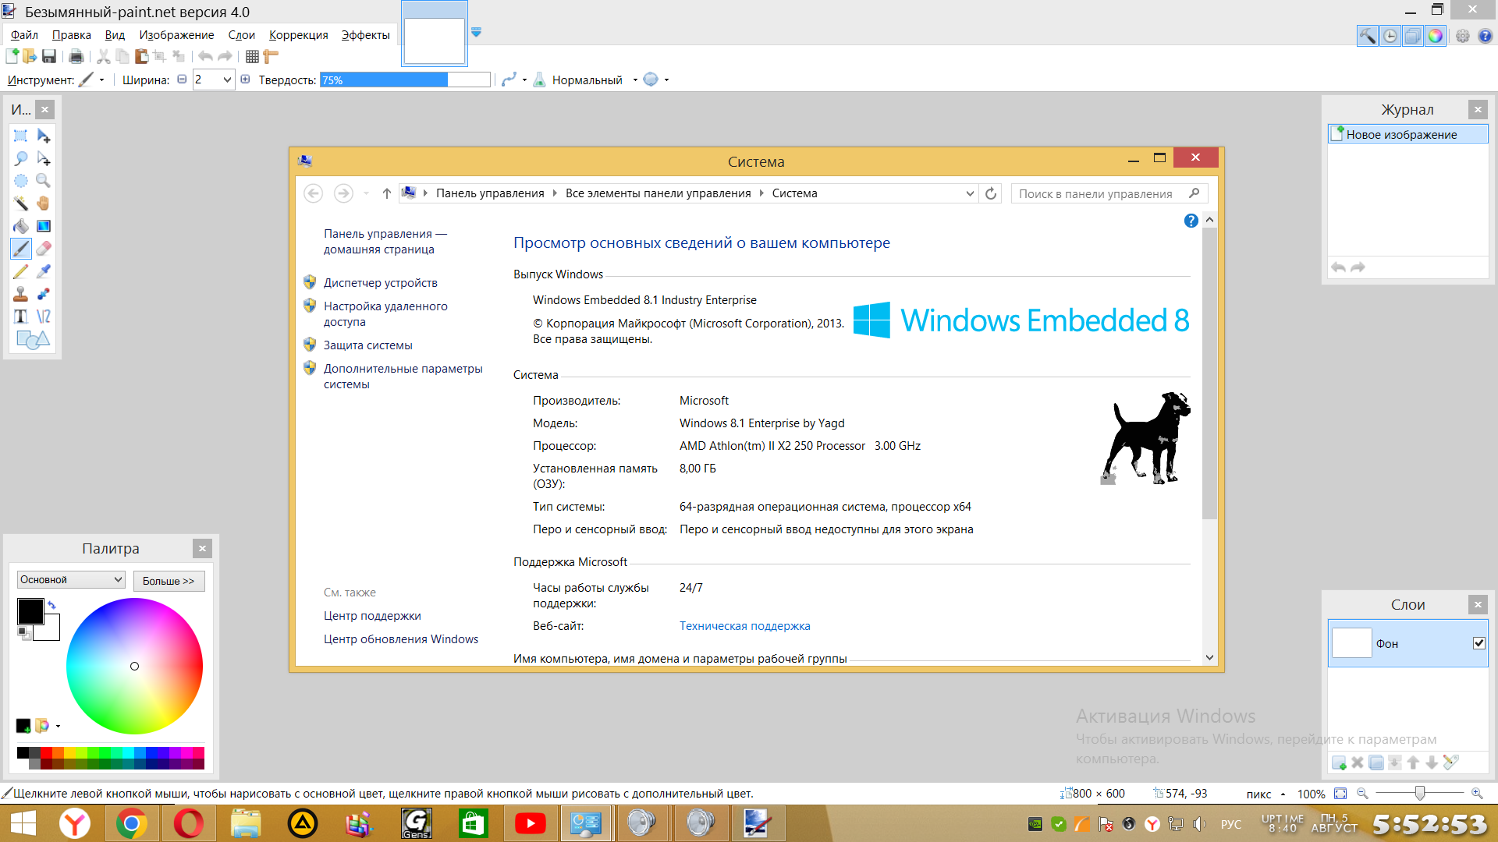Open the Слои menu
This screenshot has width=1498, height=842.
click(242, 35)
